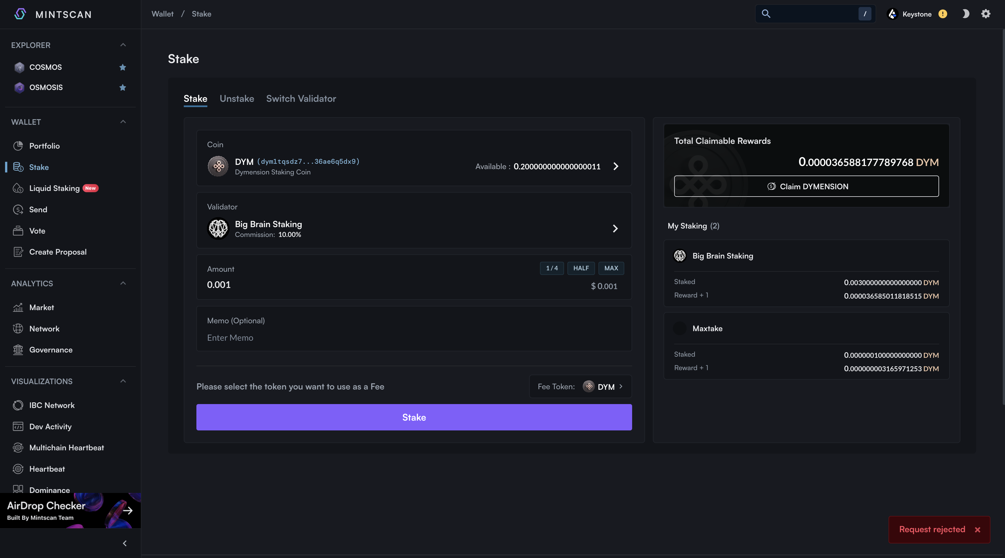Click the MAX amount preset

(611, 268)
